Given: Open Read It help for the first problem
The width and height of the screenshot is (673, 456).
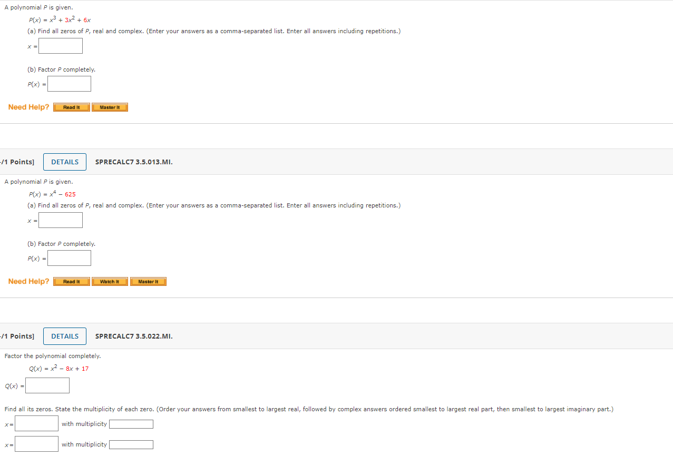Looking at the screenshot, I should click(72, 107).
